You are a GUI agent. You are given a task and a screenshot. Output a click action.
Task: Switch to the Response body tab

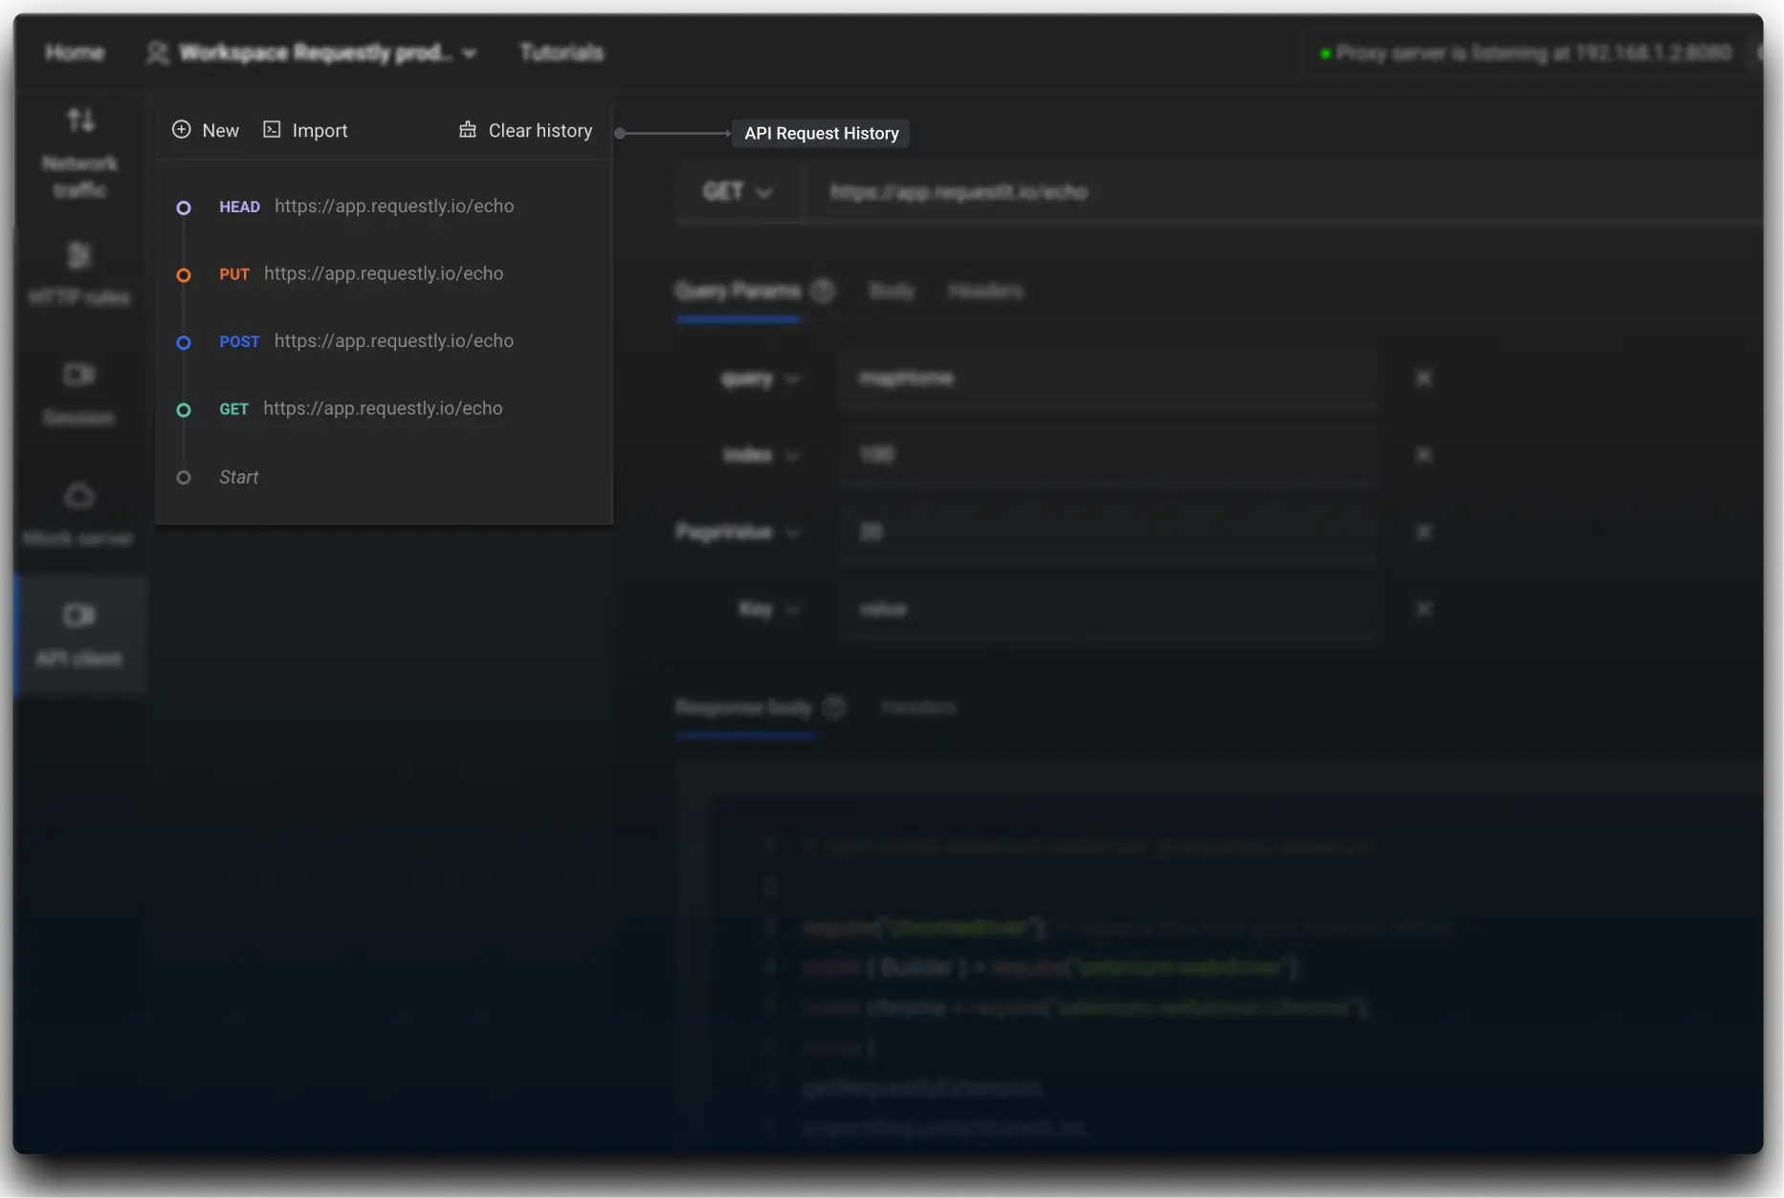pyautogui.click(x=743, y=708)
